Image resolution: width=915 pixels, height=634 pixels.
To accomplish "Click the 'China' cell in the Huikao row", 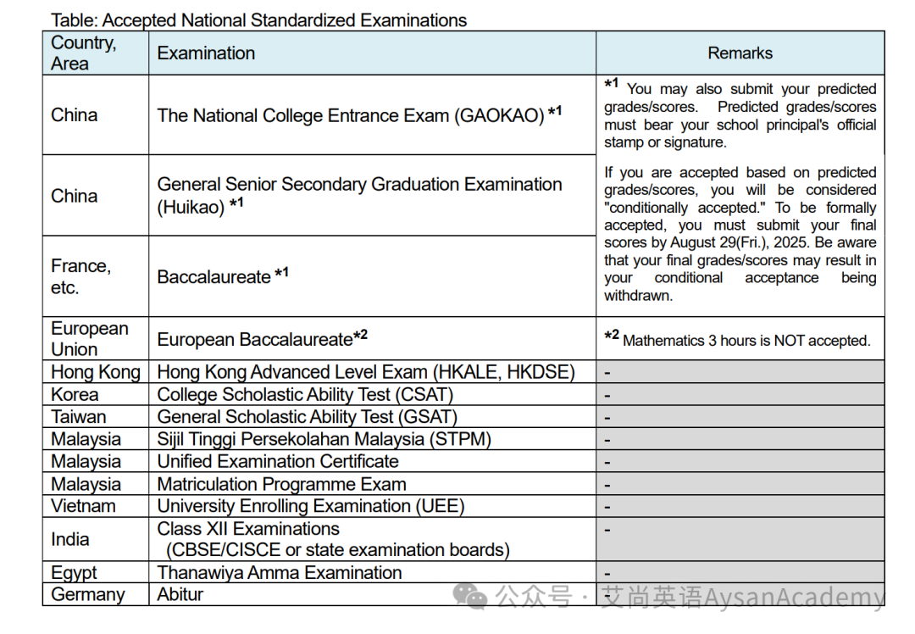I will [96, 196].
